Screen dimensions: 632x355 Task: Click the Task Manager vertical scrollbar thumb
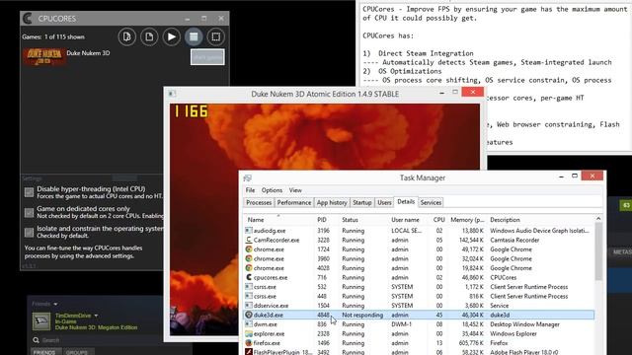click(x=598, y=251)
